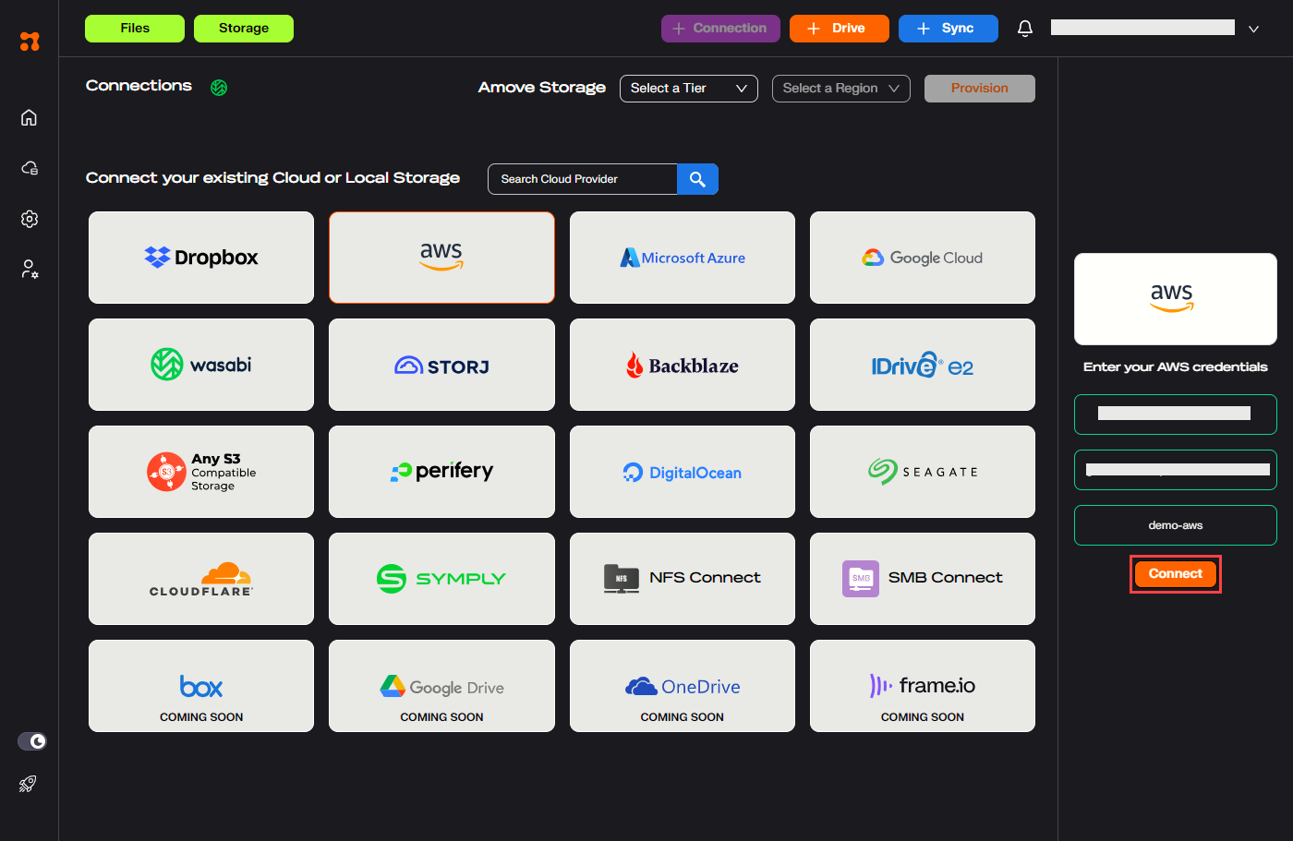Image resolution: width=1293 pixels, height=841 pixels.
Task: Choose the Dropbox provider card
Action: [x=201, y=258]
